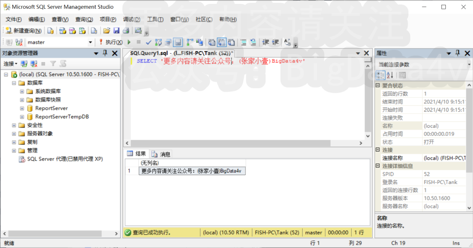Click the Change Connection icon beside master
Viewport: 473px width, 248px height.
click(x=19, y=42)
